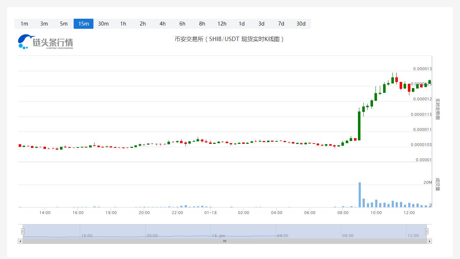Viewport: 460px width, 259px height.
Task: Switch to the 30m timeframe
Action: click(103, 24)
